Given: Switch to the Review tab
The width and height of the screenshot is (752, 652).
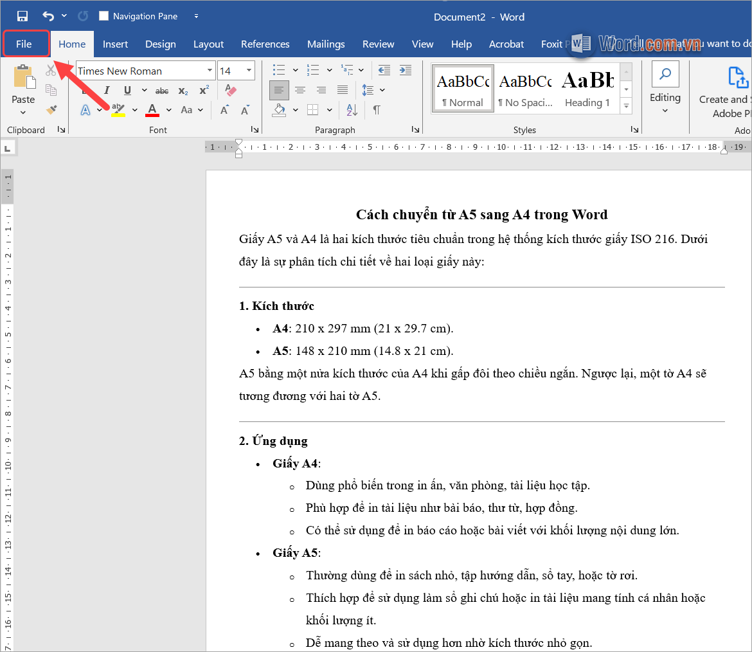Looking at the screenshot, I should click(x=378, y=44).
